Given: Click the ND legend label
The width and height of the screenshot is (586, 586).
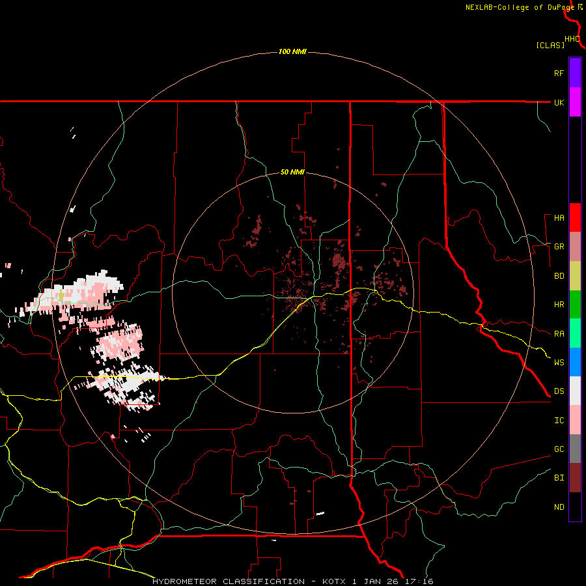Looking at the screenshot, I should (559, 507).
